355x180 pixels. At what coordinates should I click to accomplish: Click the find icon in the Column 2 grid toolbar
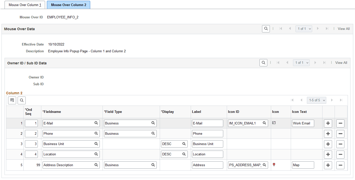click(22, 101)
